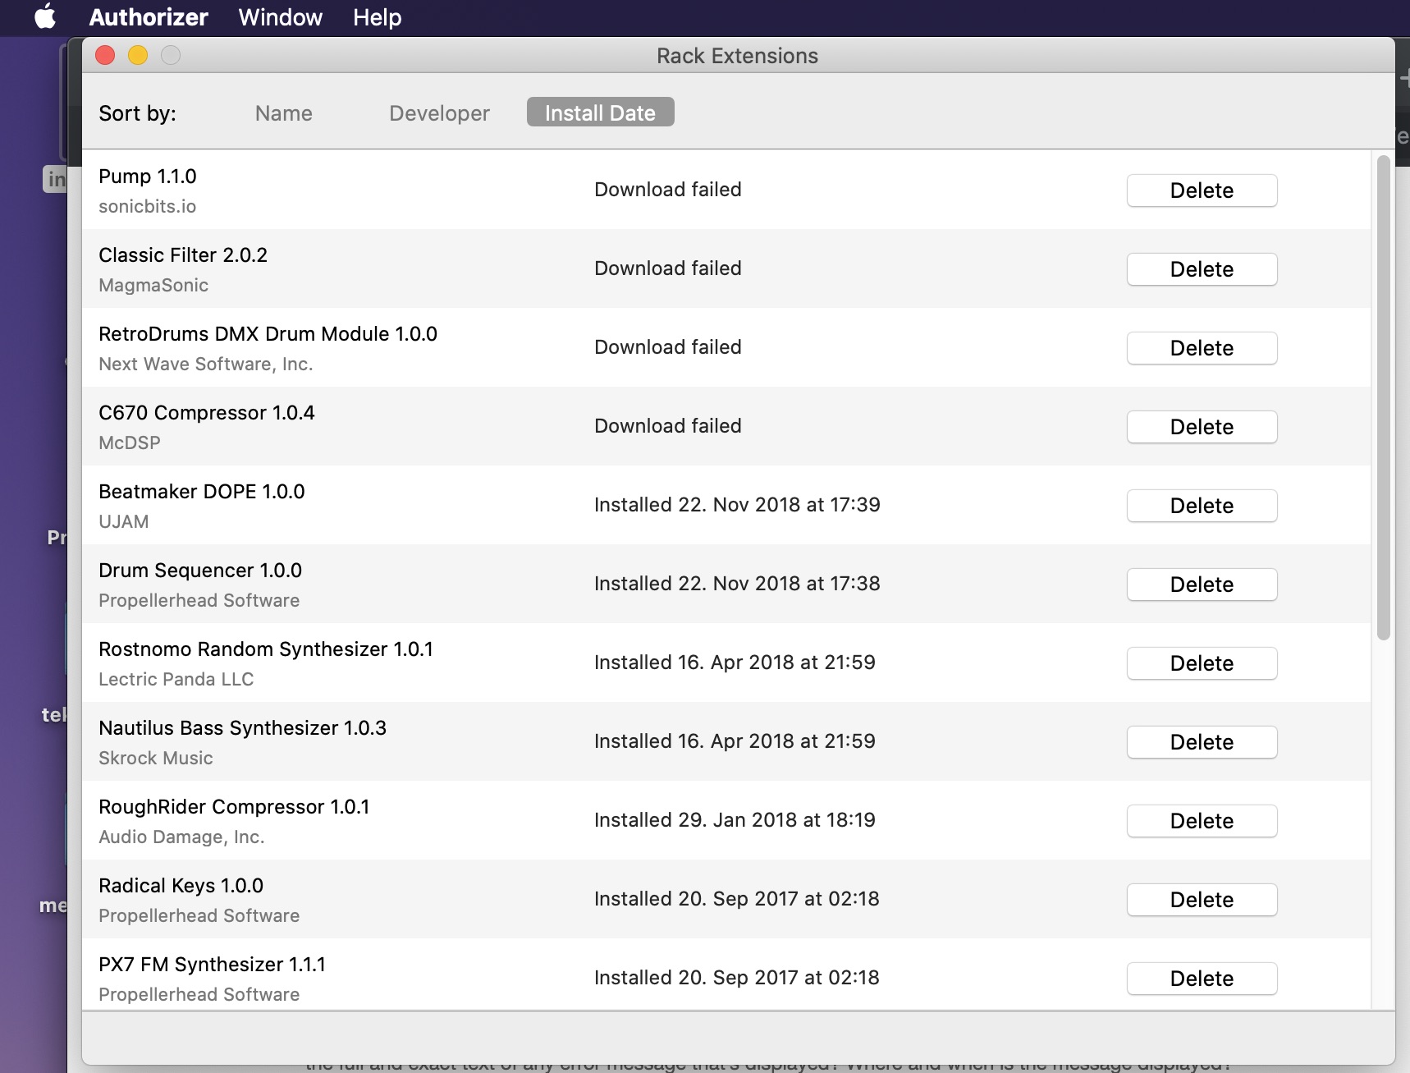This screenshot has width=1410, height=1073.
Task: Select Drum Sequencer 1.0.0 name text
Action: 200,571
